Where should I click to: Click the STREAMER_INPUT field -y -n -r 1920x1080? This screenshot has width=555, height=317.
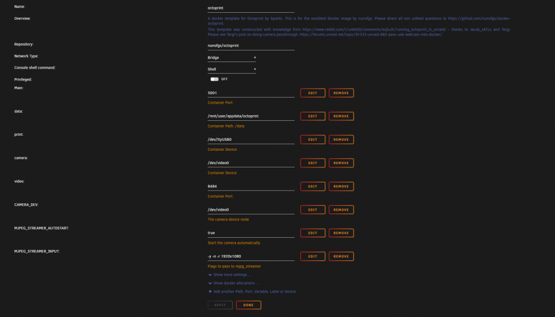pos(251,256)
